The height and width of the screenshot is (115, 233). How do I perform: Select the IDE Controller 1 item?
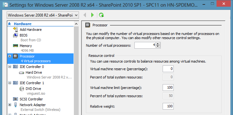click(x=32, y=83)
